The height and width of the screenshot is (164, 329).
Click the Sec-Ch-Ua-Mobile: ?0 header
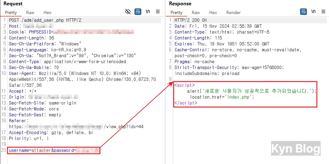coord(34,68)
